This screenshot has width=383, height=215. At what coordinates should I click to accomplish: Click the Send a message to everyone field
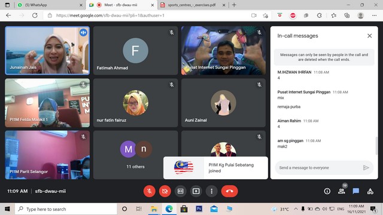pos(318,168)
